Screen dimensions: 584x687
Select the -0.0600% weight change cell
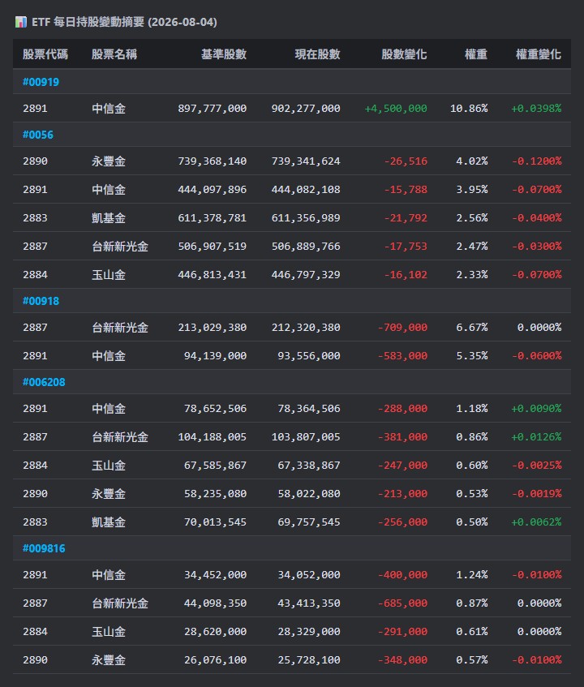click(x=537, y=356)
